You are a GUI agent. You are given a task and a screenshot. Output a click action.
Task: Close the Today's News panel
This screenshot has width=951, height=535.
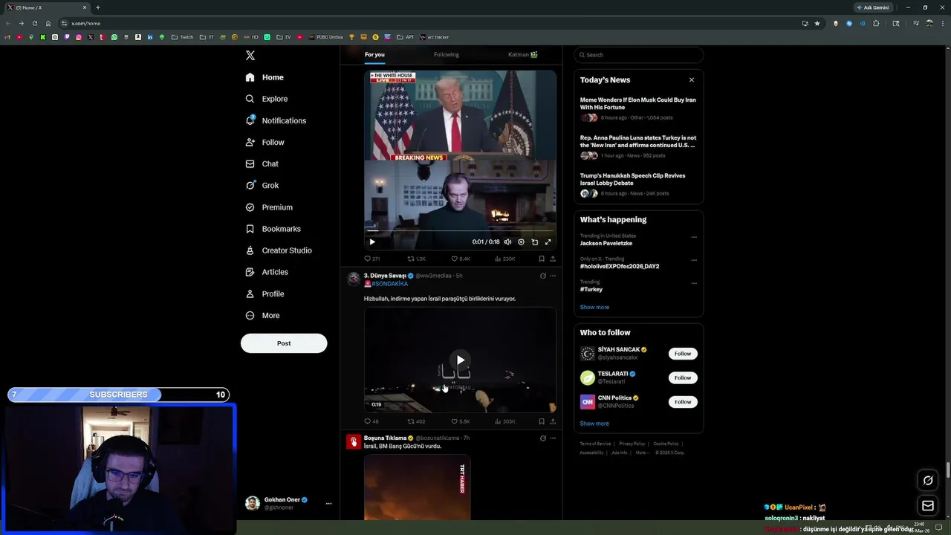[x=692, y=80]
